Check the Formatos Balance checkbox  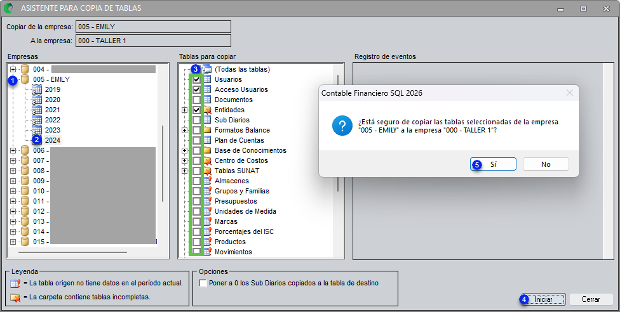[x=196, y=131]
